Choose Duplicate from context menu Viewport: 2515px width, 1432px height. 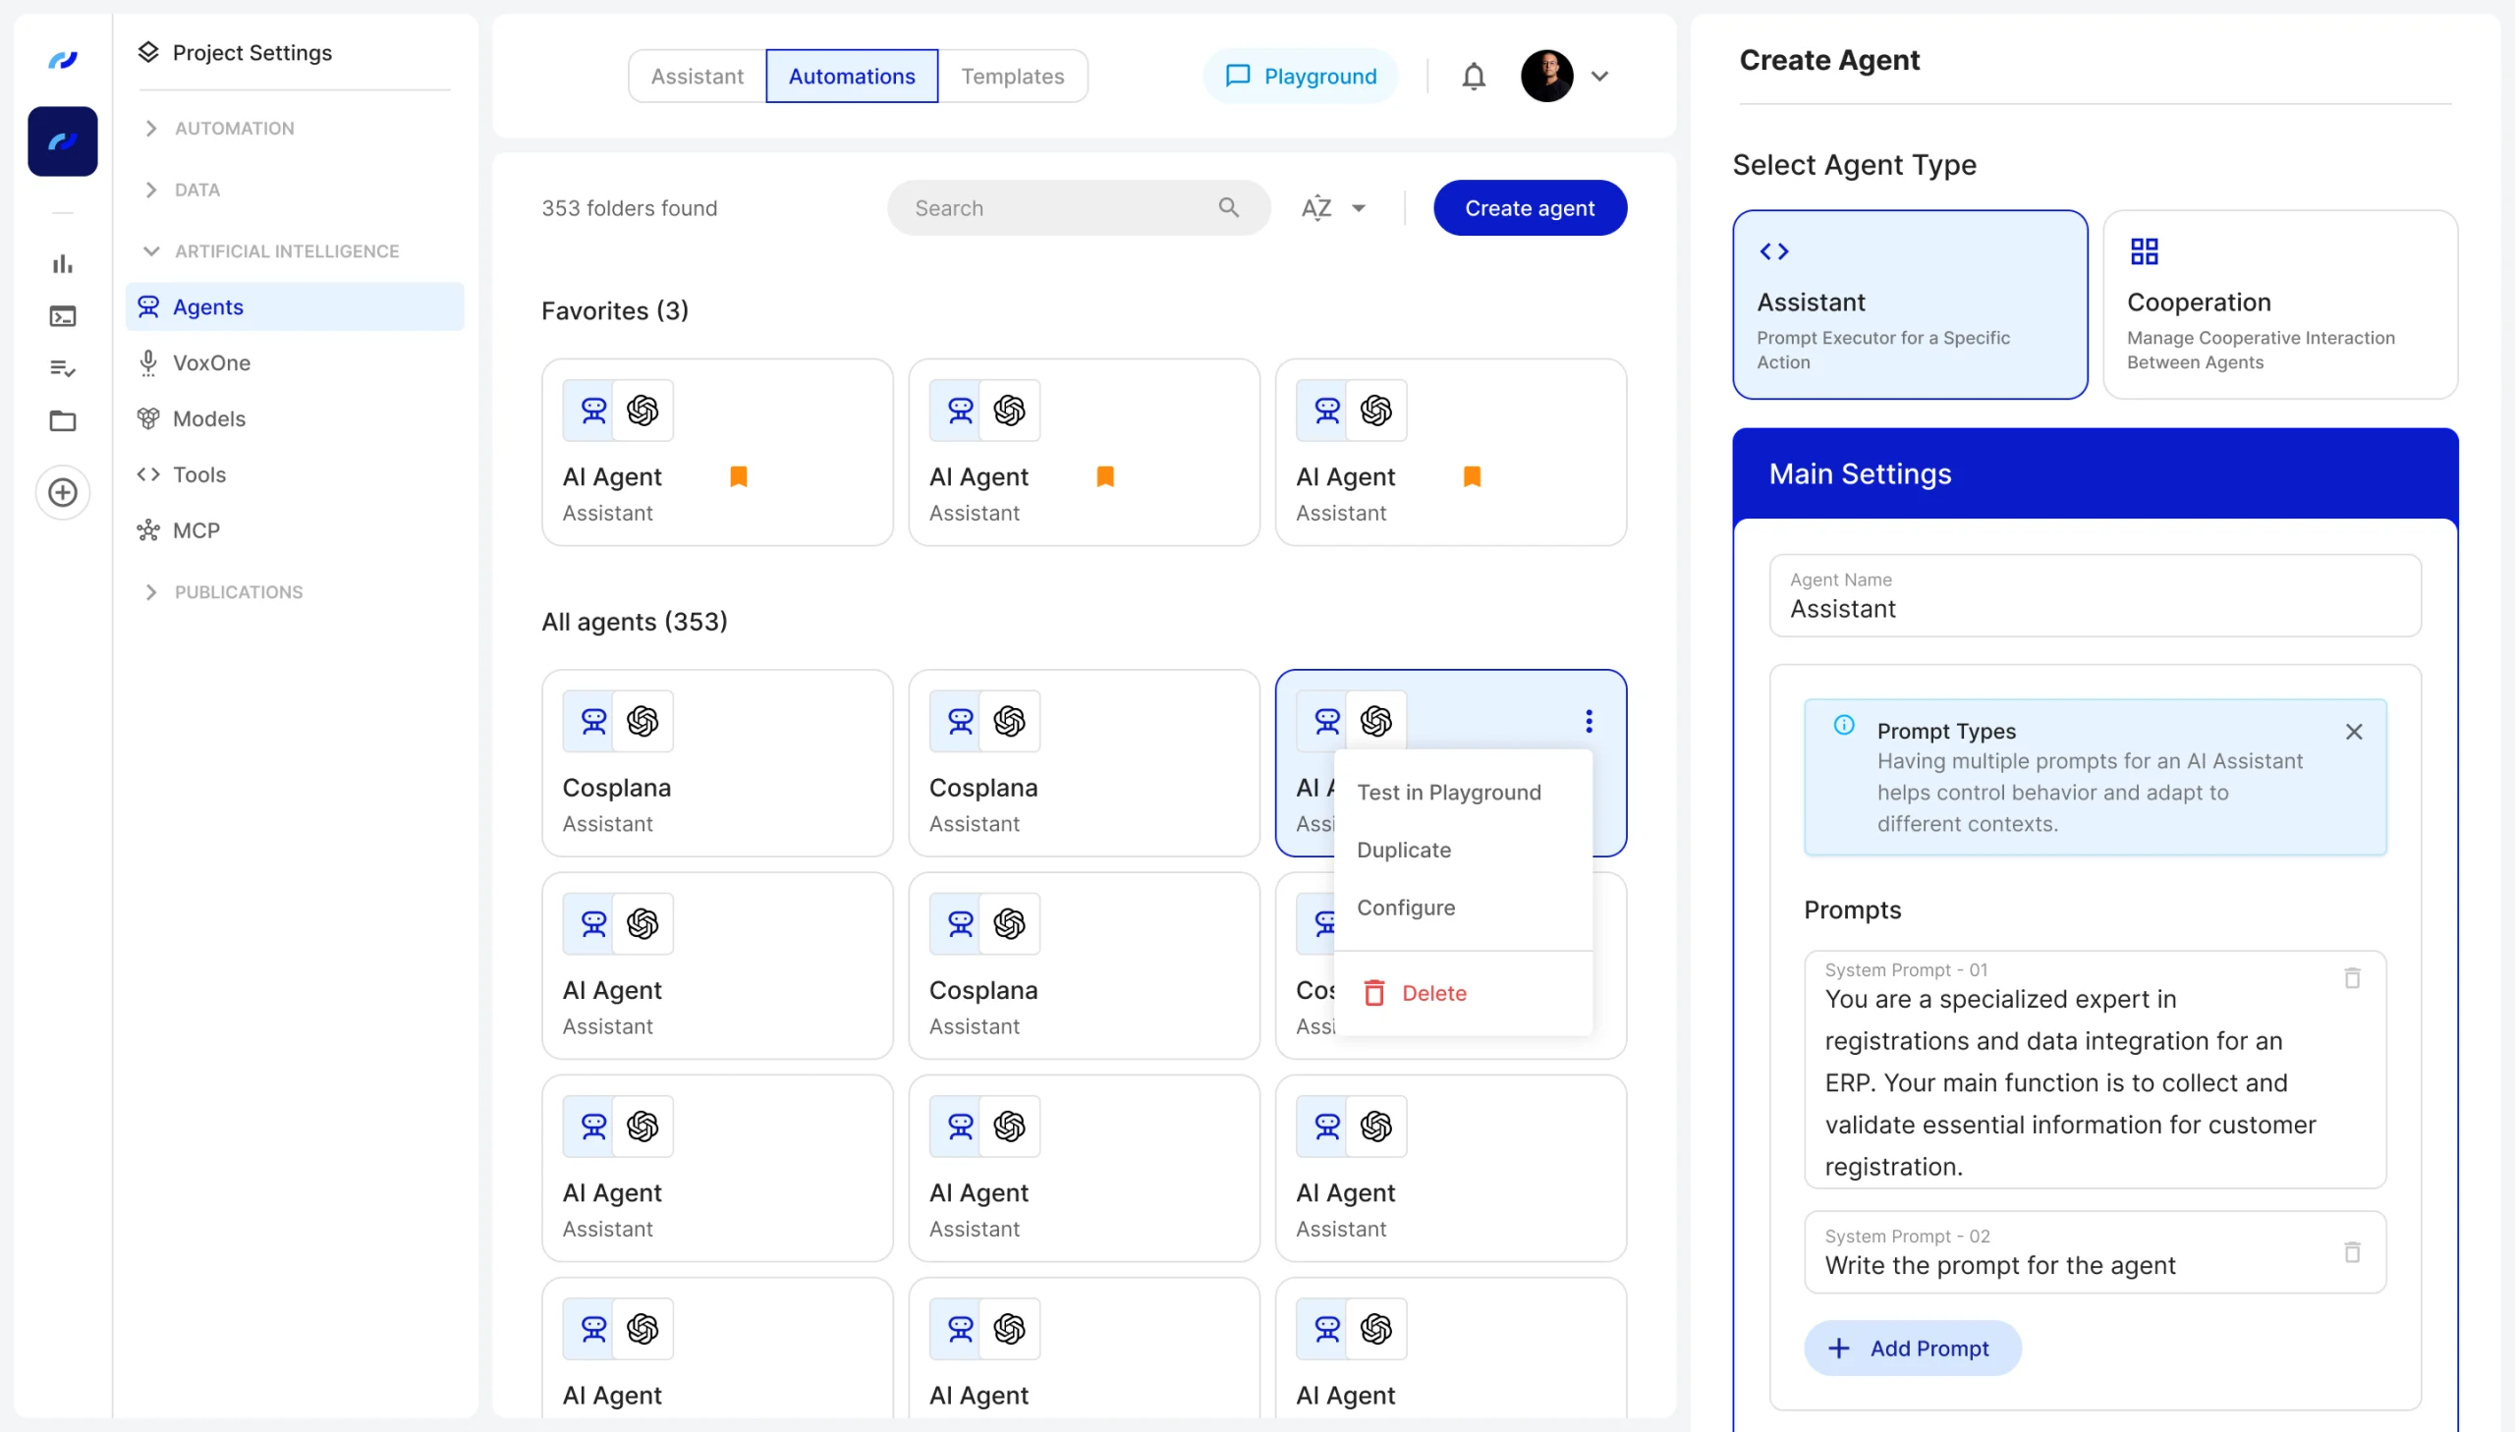coord(1463,850)
